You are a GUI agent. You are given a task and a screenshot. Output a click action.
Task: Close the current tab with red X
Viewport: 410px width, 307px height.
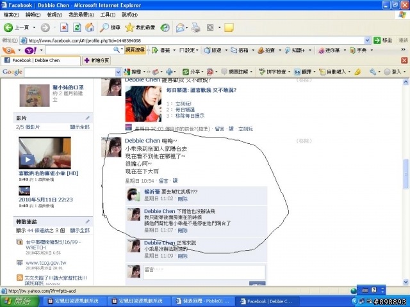(x=404, y=61)
